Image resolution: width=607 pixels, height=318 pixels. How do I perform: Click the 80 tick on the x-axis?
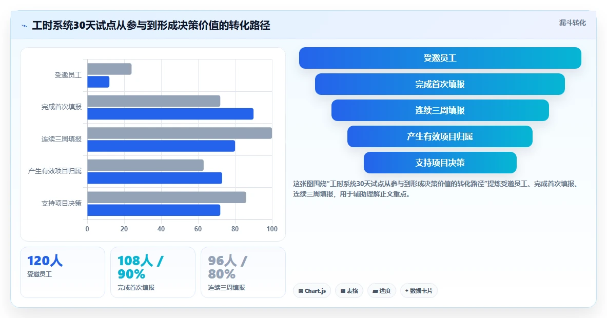click(x=235, y=229)
